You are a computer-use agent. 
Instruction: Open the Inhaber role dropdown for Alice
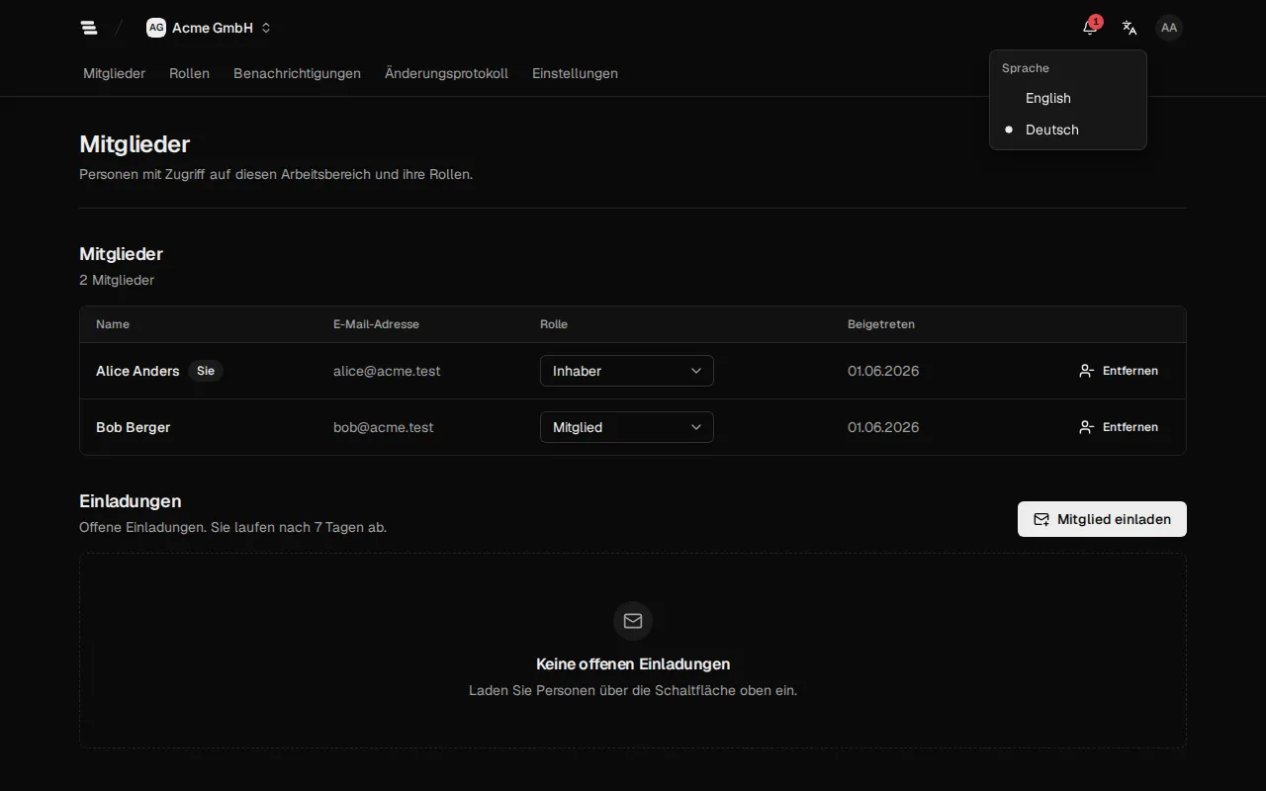coord(627,371)
